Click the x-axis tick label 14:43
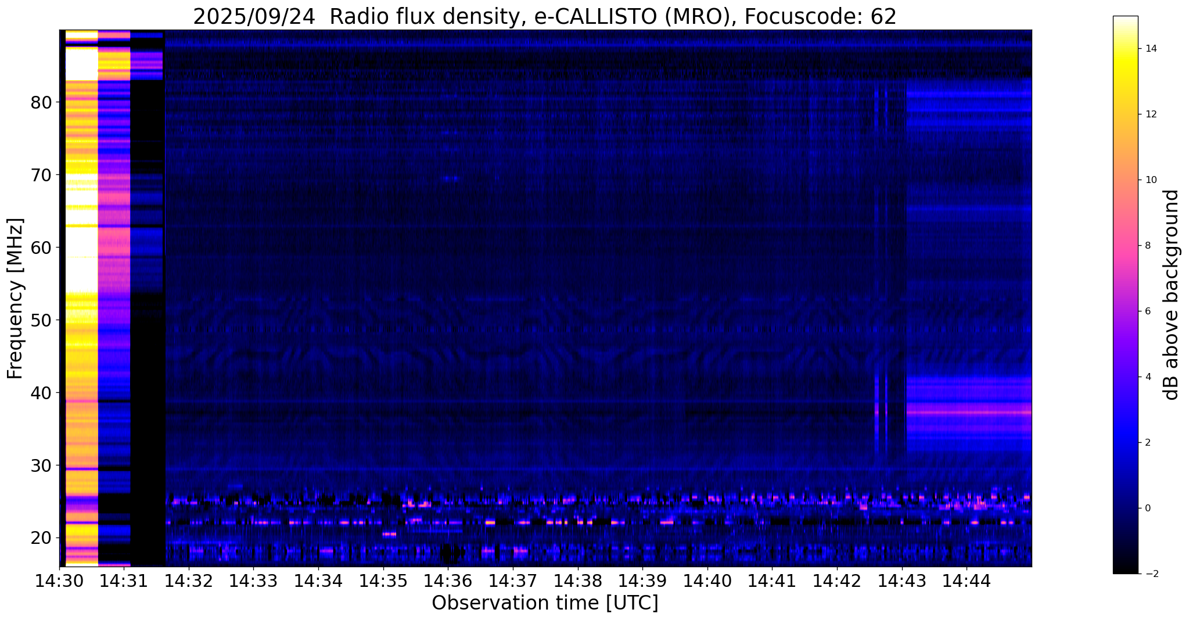 (902, 580)
